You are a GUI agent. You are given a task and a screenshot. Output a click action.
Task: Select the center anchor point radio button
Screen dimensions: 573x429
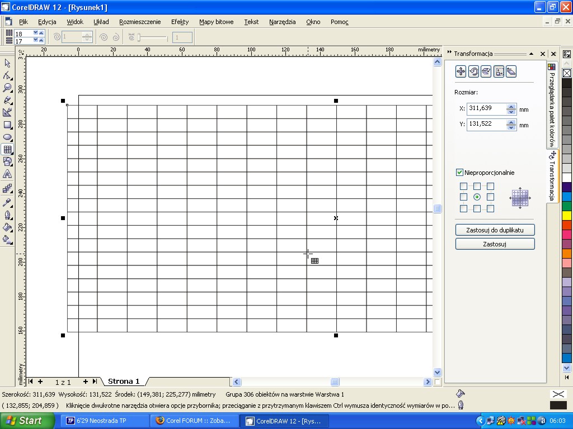(x=477, y=197)
